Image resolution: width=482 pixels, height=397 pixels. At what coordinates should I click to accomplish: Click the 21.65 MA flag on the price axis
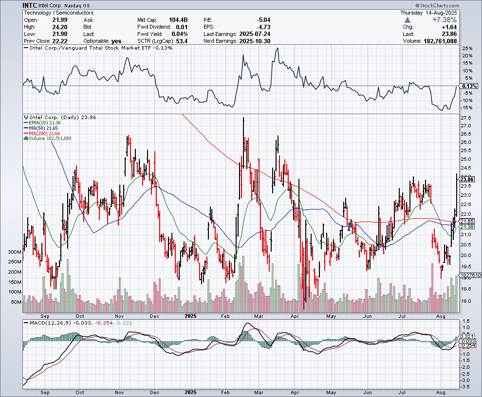467,221
